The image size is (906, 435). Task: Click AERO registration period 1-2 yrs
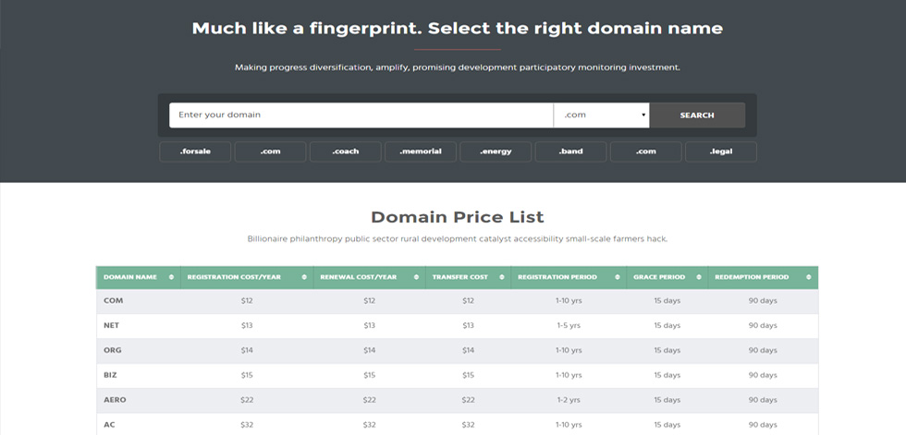pos(569,401)
